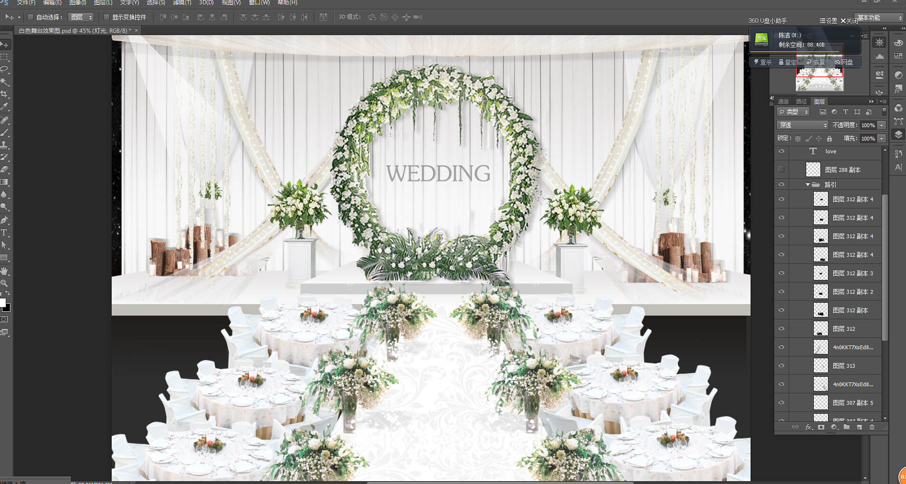Open the Histogram panel icon
Image resolution: width=906 pixels, height=484 pixels.
point(880,57)
